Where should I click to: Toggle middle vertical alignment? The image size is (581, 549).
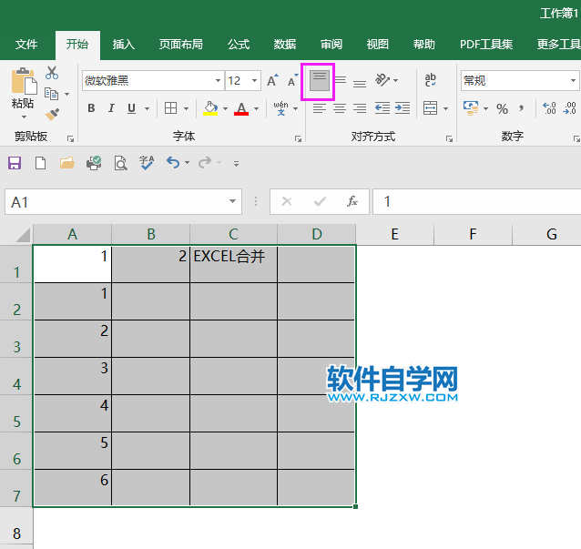(x=341, y=80)
